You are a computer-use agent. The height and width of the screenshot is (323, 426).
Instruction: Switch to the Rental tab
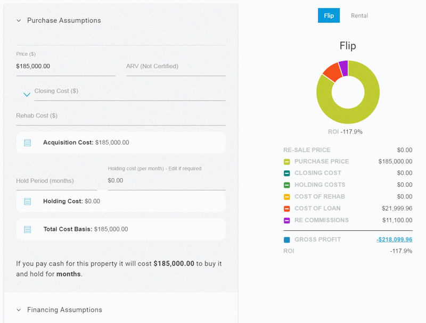pyautogui.click(x=359, y=15)
